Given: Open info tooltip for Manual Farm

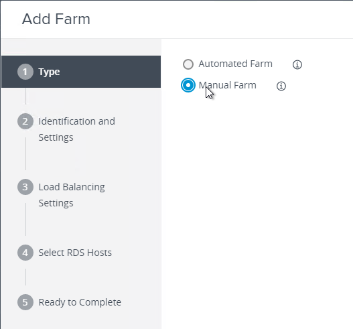Looking at the screenshot, I should pos(281,86).
